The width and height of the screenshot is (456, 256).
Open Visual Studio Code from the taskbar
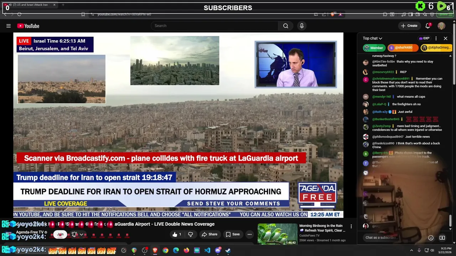pyautogui.click(x=207, y=250)
